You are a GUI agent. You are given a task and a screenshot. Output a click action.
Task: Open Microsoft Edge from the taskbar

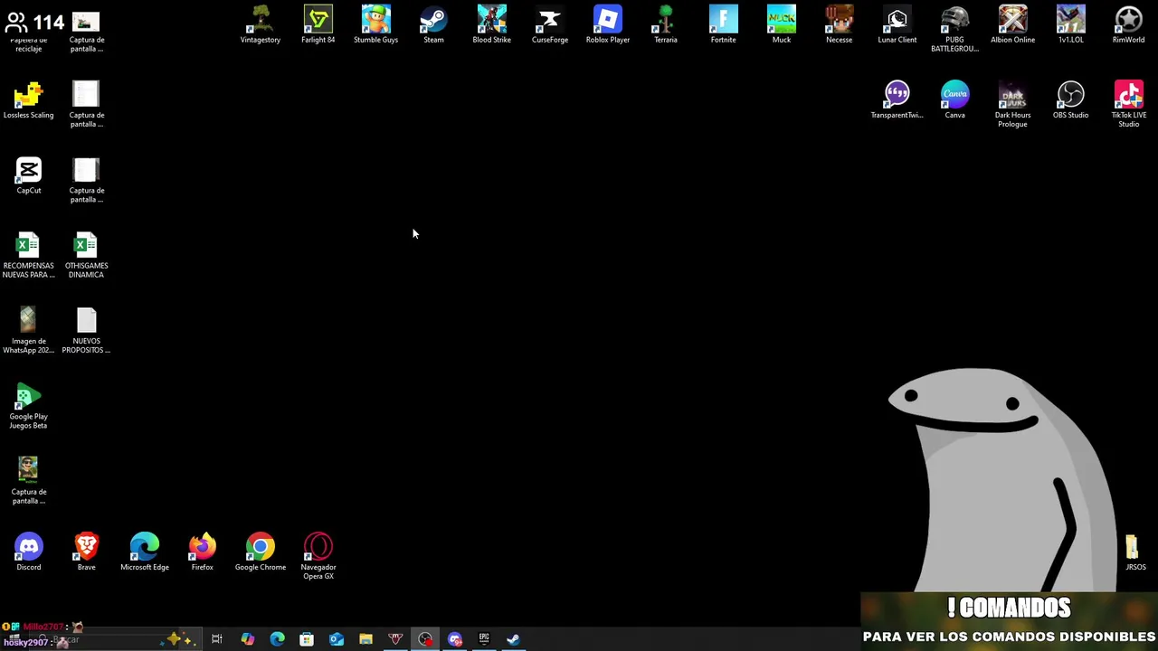tap(277, 639)
